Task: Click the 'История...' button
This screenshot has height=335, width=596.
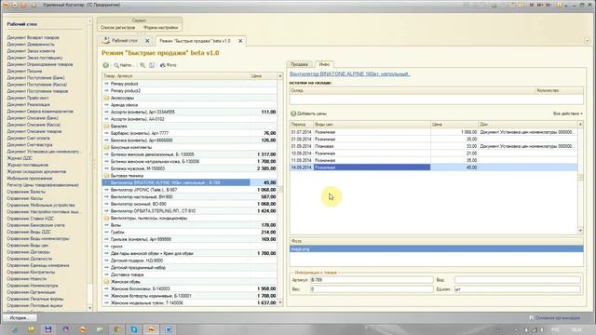Action: click(19, 318)
